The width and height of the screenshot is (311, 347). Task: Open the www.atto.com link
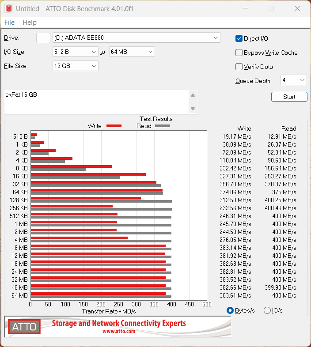pyautogui.click(x=119, y=332)
